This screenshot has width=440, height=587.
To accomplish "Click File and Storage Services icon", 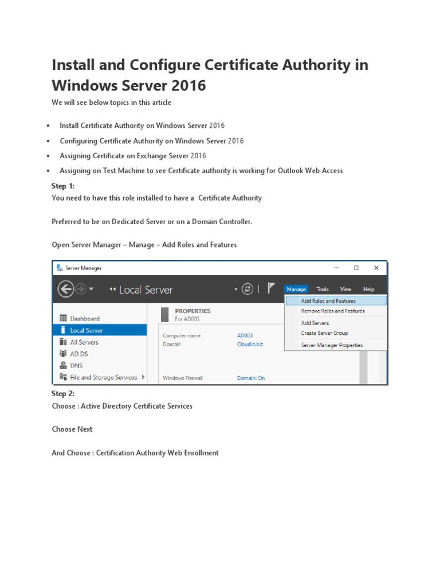I will [x=63, y=377].
